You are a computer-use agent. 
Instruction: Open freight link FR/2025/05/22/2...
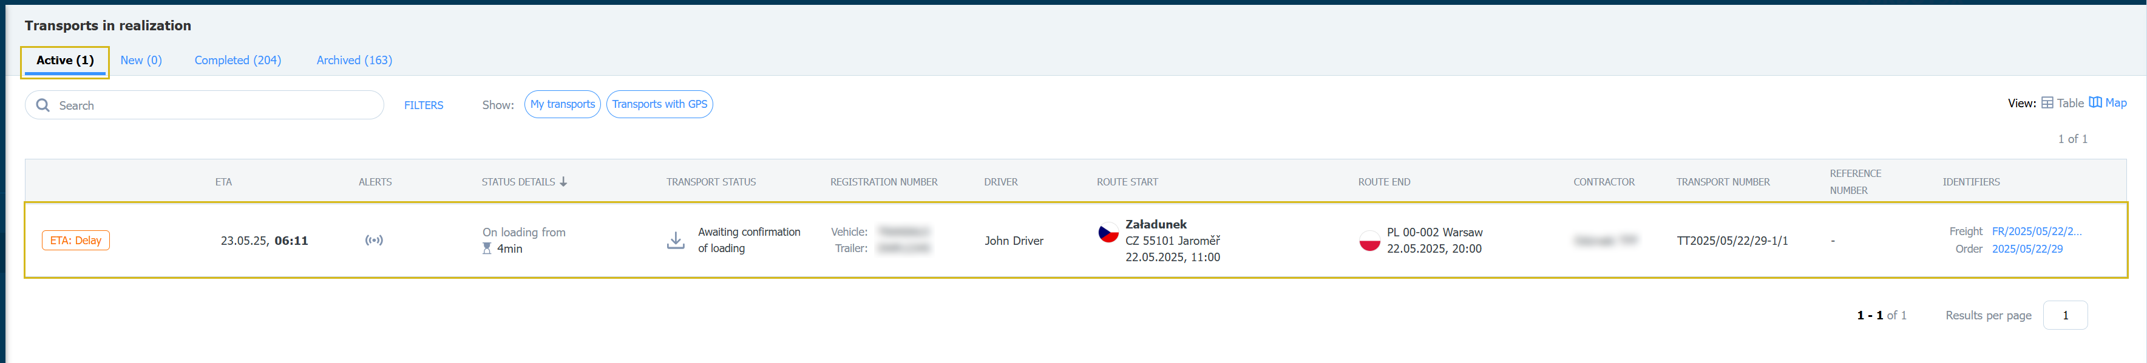(x=2036, y=231)
